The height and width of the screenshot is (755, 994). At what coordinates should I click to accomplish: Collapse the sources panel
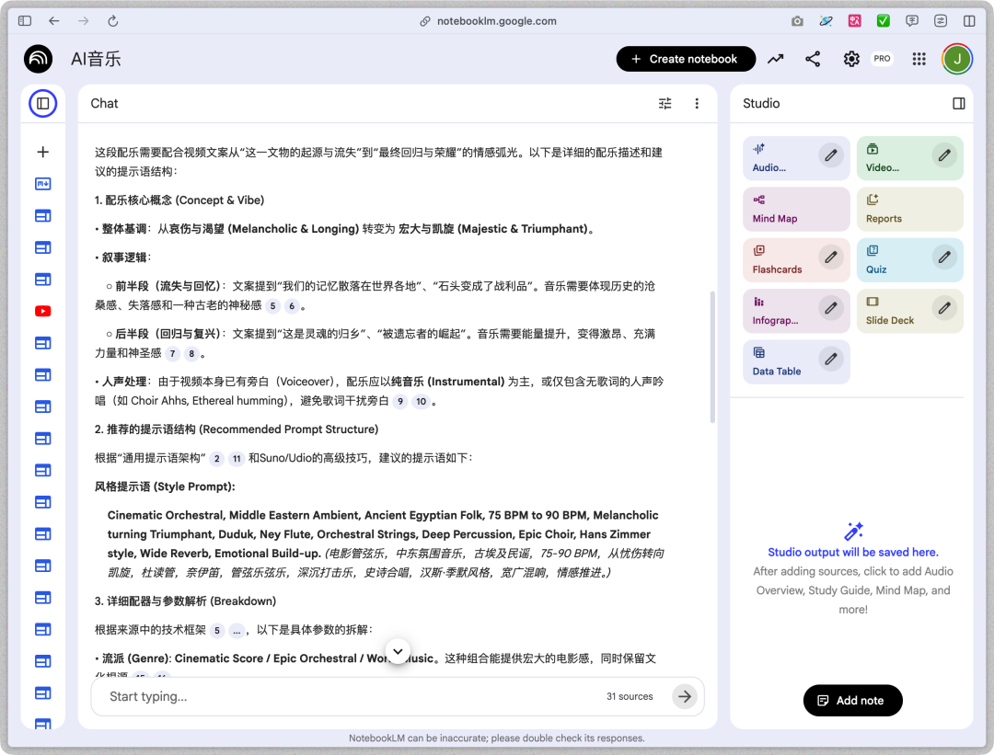pyautogui.click(x=42, y=103)
